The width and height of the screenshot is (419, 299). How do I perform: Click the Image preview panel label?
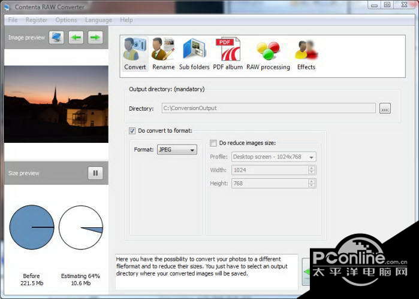[26, 38]
